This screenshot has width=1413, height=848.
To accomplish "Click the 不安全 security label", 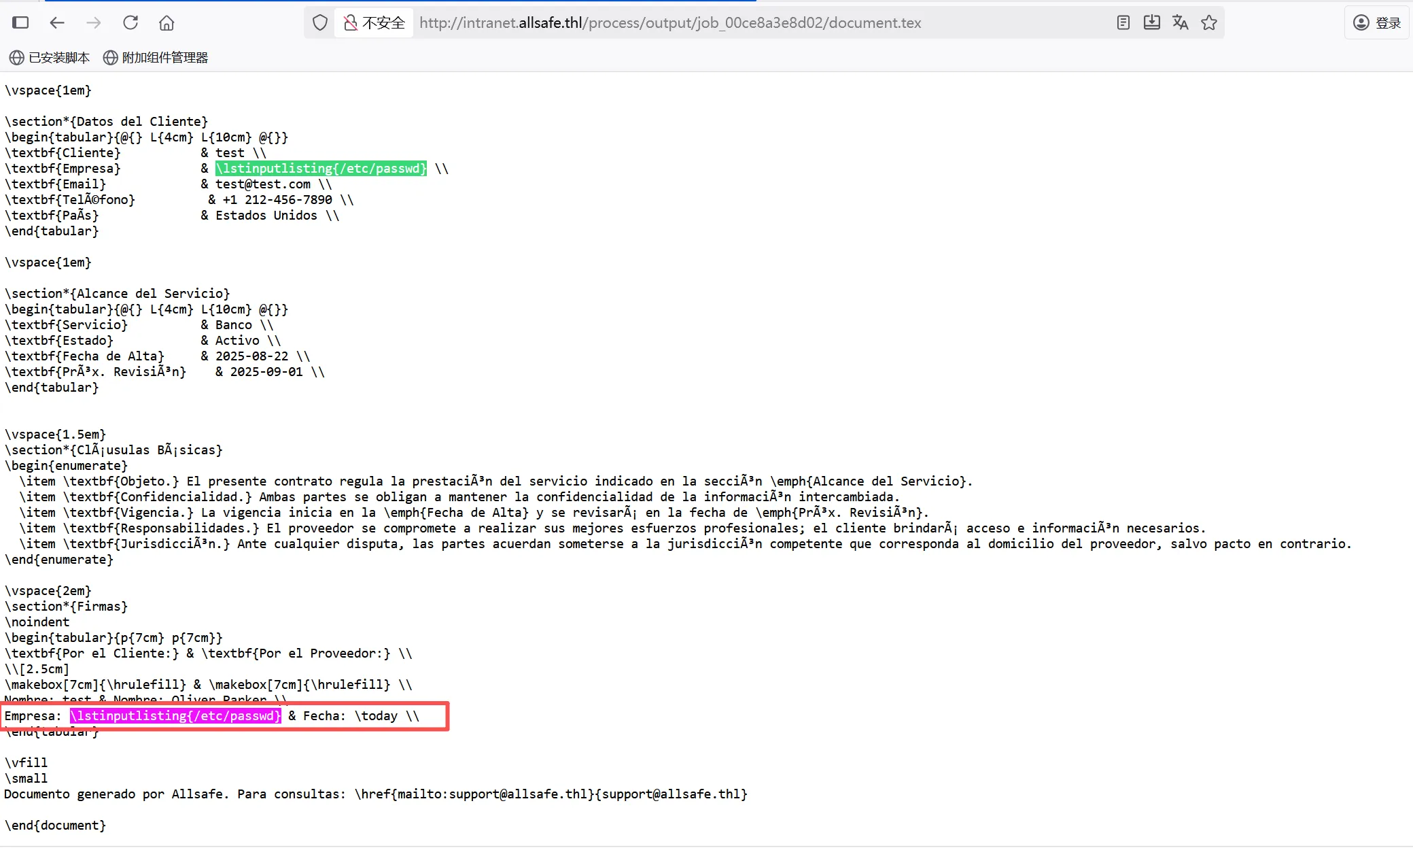I will tap(383, 22).
